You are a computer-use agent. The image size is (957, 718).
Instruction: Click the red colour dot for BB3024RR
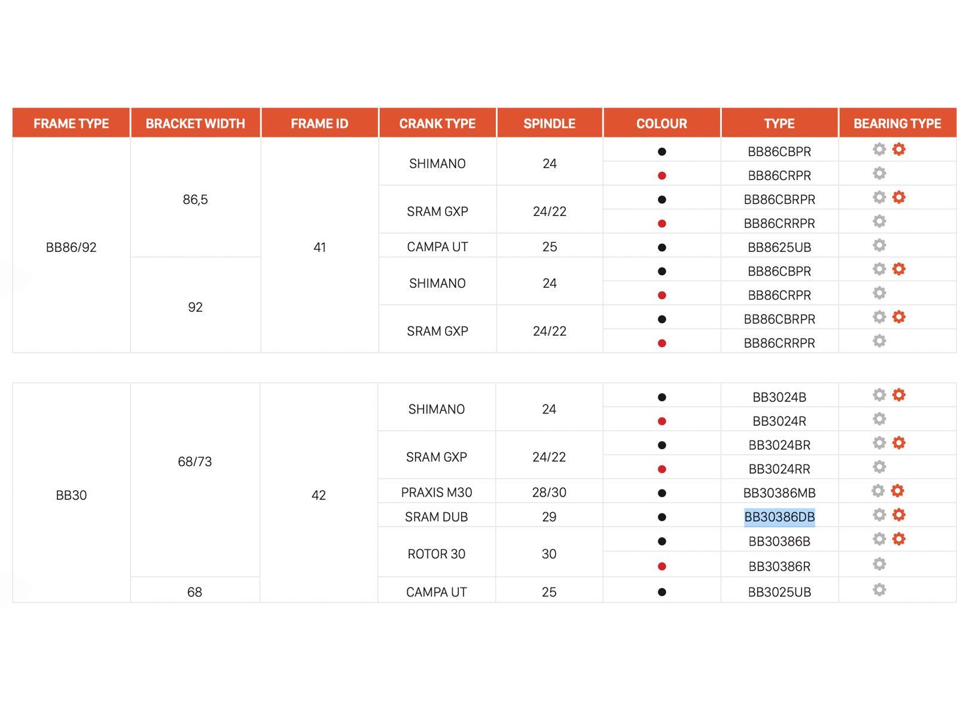(x=662, y=469)
